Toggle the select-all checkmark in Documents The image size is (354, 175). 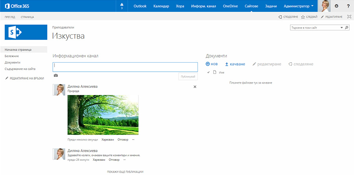(x=208, y=73)
